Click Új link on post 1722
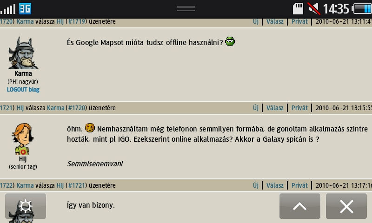This screenshot has width=372, height=223. pyautogui.click(x=255, y=185)
